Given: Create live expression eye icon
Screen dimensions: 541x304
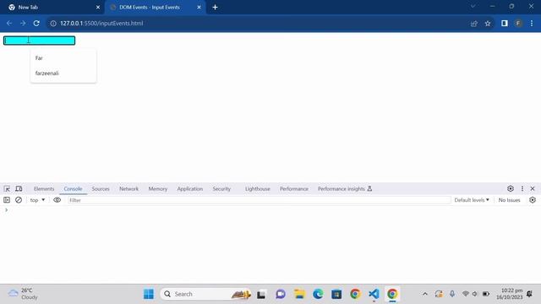Looking at the screenshot, I should coord(57,200).
